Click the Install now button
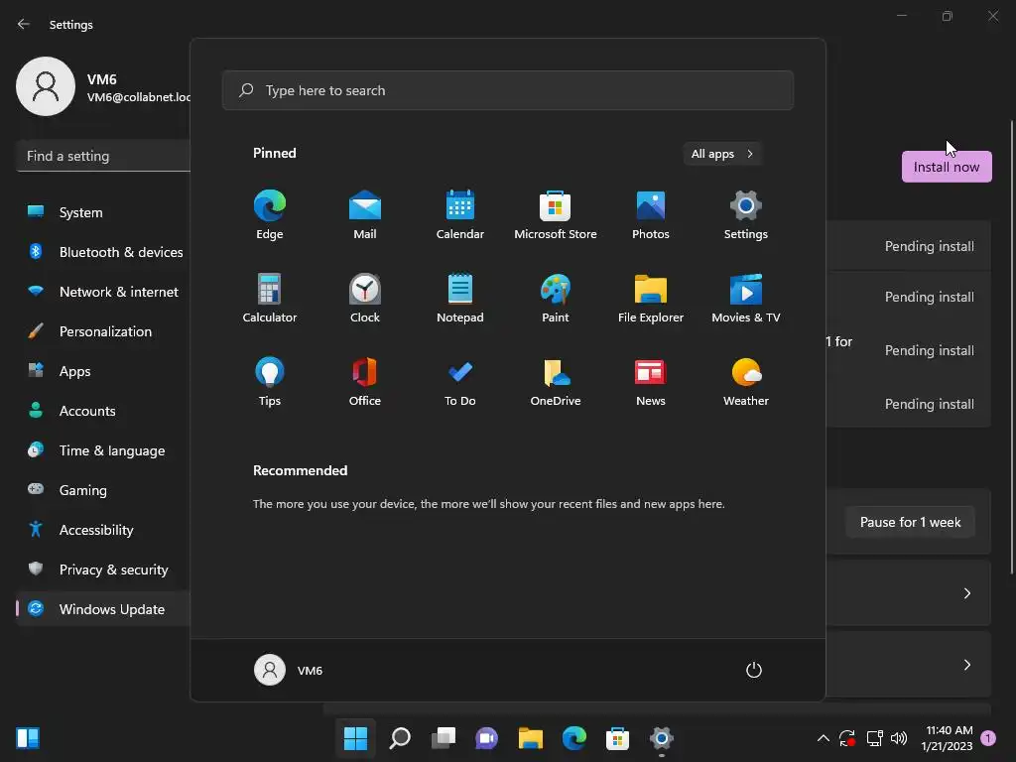This screenshot has width=1016, height=762. (946, 167)
